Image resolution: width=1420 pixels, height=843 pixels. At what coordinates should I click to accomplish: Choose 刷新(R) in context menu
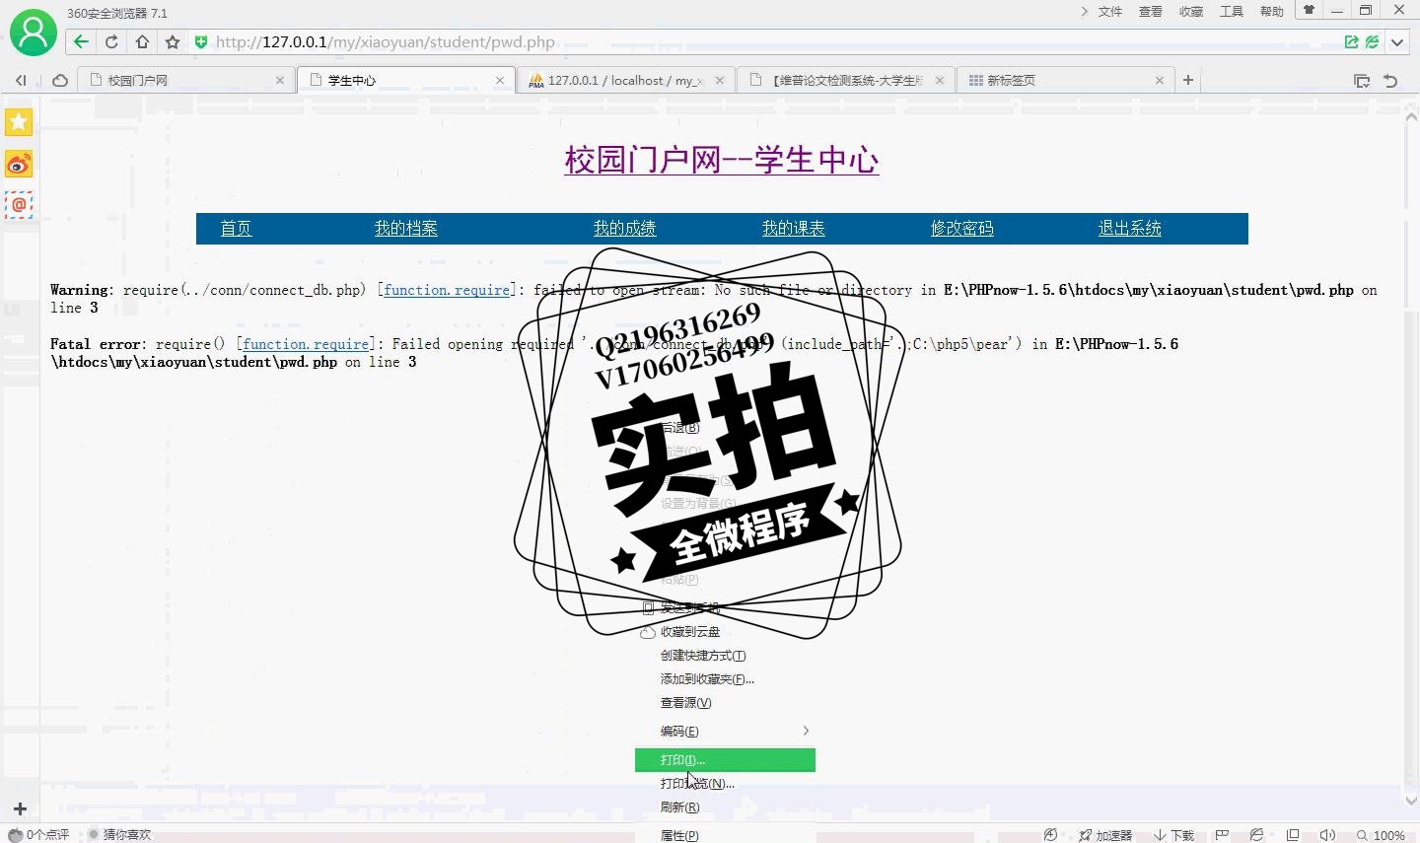click(725, 808)
